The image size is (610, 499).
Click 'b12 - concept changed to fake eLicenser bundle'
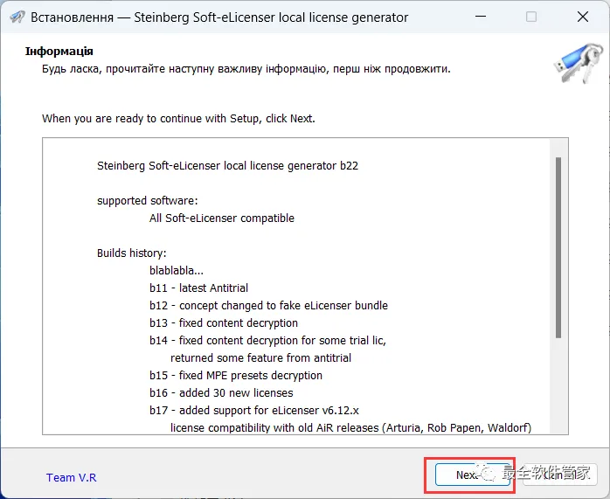(x=268, y=305)
